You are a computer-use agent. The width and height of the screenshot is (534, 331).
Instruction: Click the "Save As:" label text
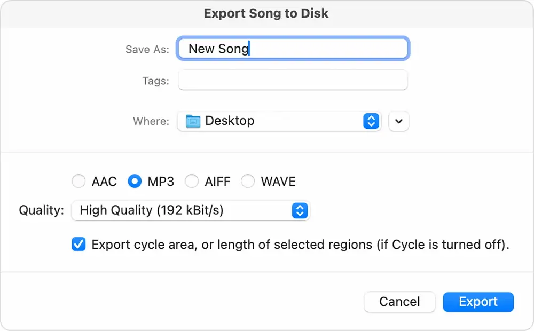(147, 49)
